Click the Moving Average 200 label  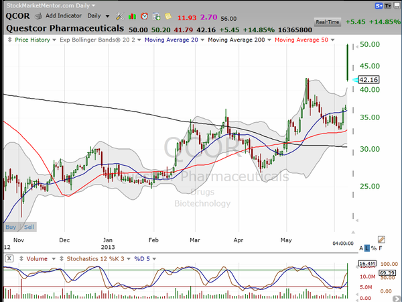(237, 40)
